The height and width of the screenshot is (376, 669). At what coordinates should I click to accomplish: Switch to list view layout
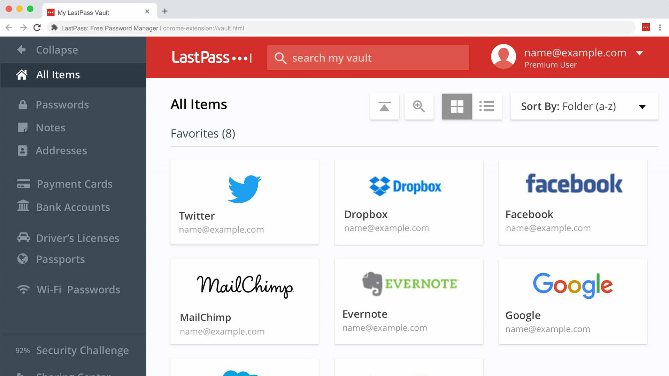click(486, 106)
